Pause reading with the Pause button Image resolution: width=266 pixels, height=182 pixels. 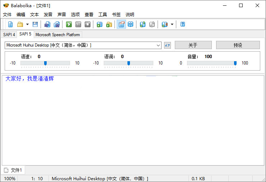click(x=78, y=24)
